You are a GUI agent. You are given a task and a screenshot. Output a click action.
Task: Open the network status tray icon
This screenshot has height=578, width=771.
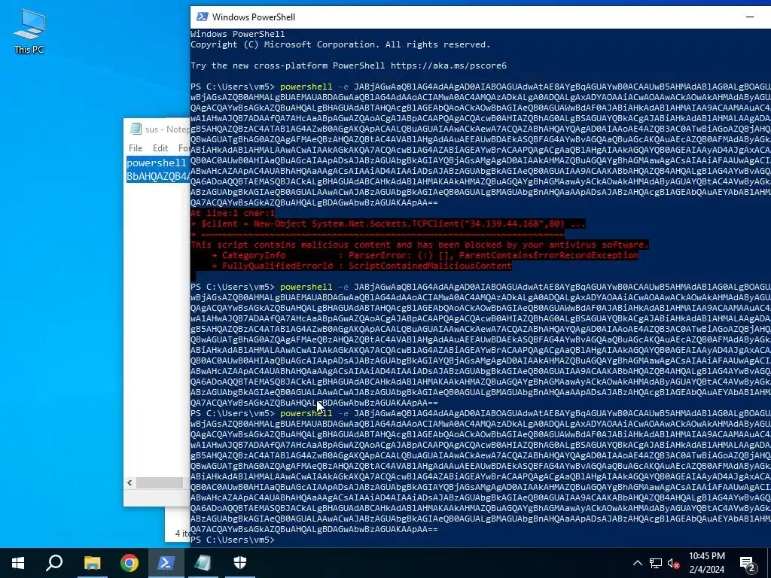[656, 563]
